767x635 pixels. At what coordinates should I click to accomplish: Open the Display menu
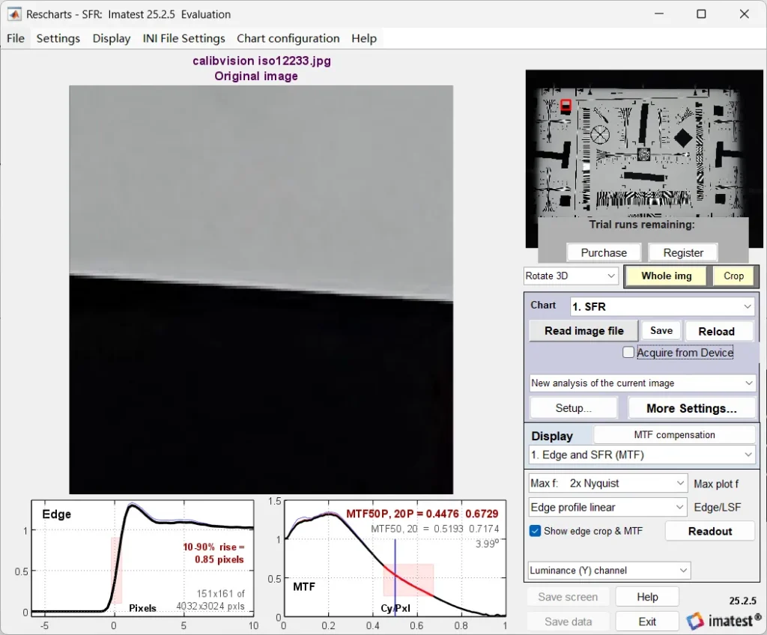[112, 38]
